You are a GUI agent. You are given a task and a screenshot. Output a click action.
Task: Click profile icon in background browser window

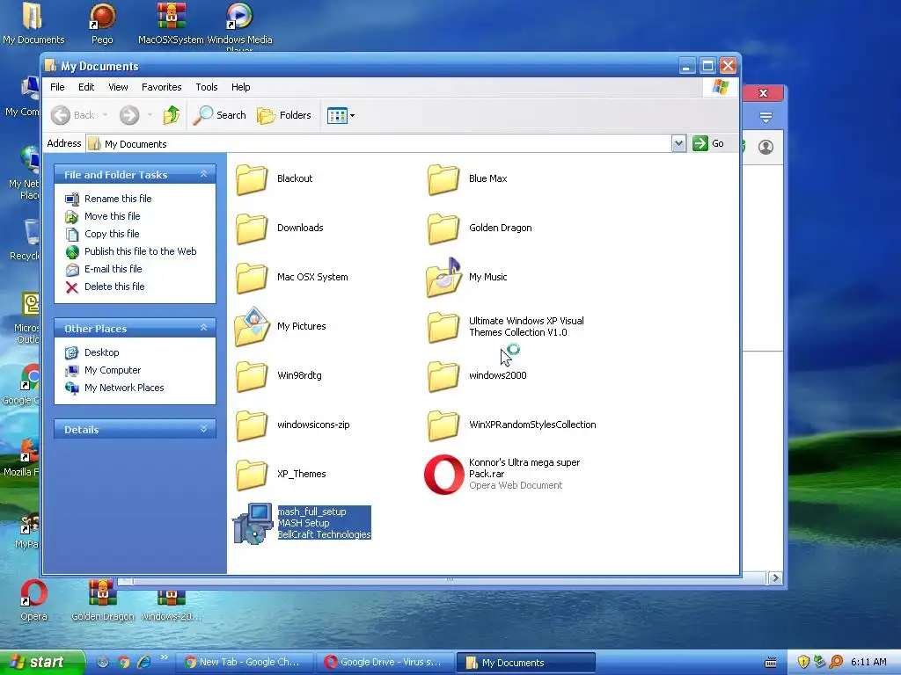click(x=766, y=147)
